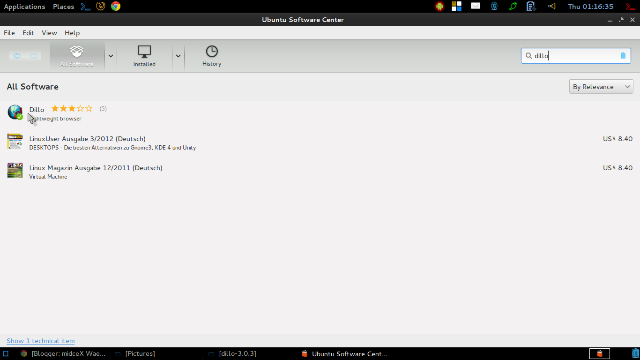640x360 pixels.
Task: Open the Edit menu
Action: (x=28, y=33)
